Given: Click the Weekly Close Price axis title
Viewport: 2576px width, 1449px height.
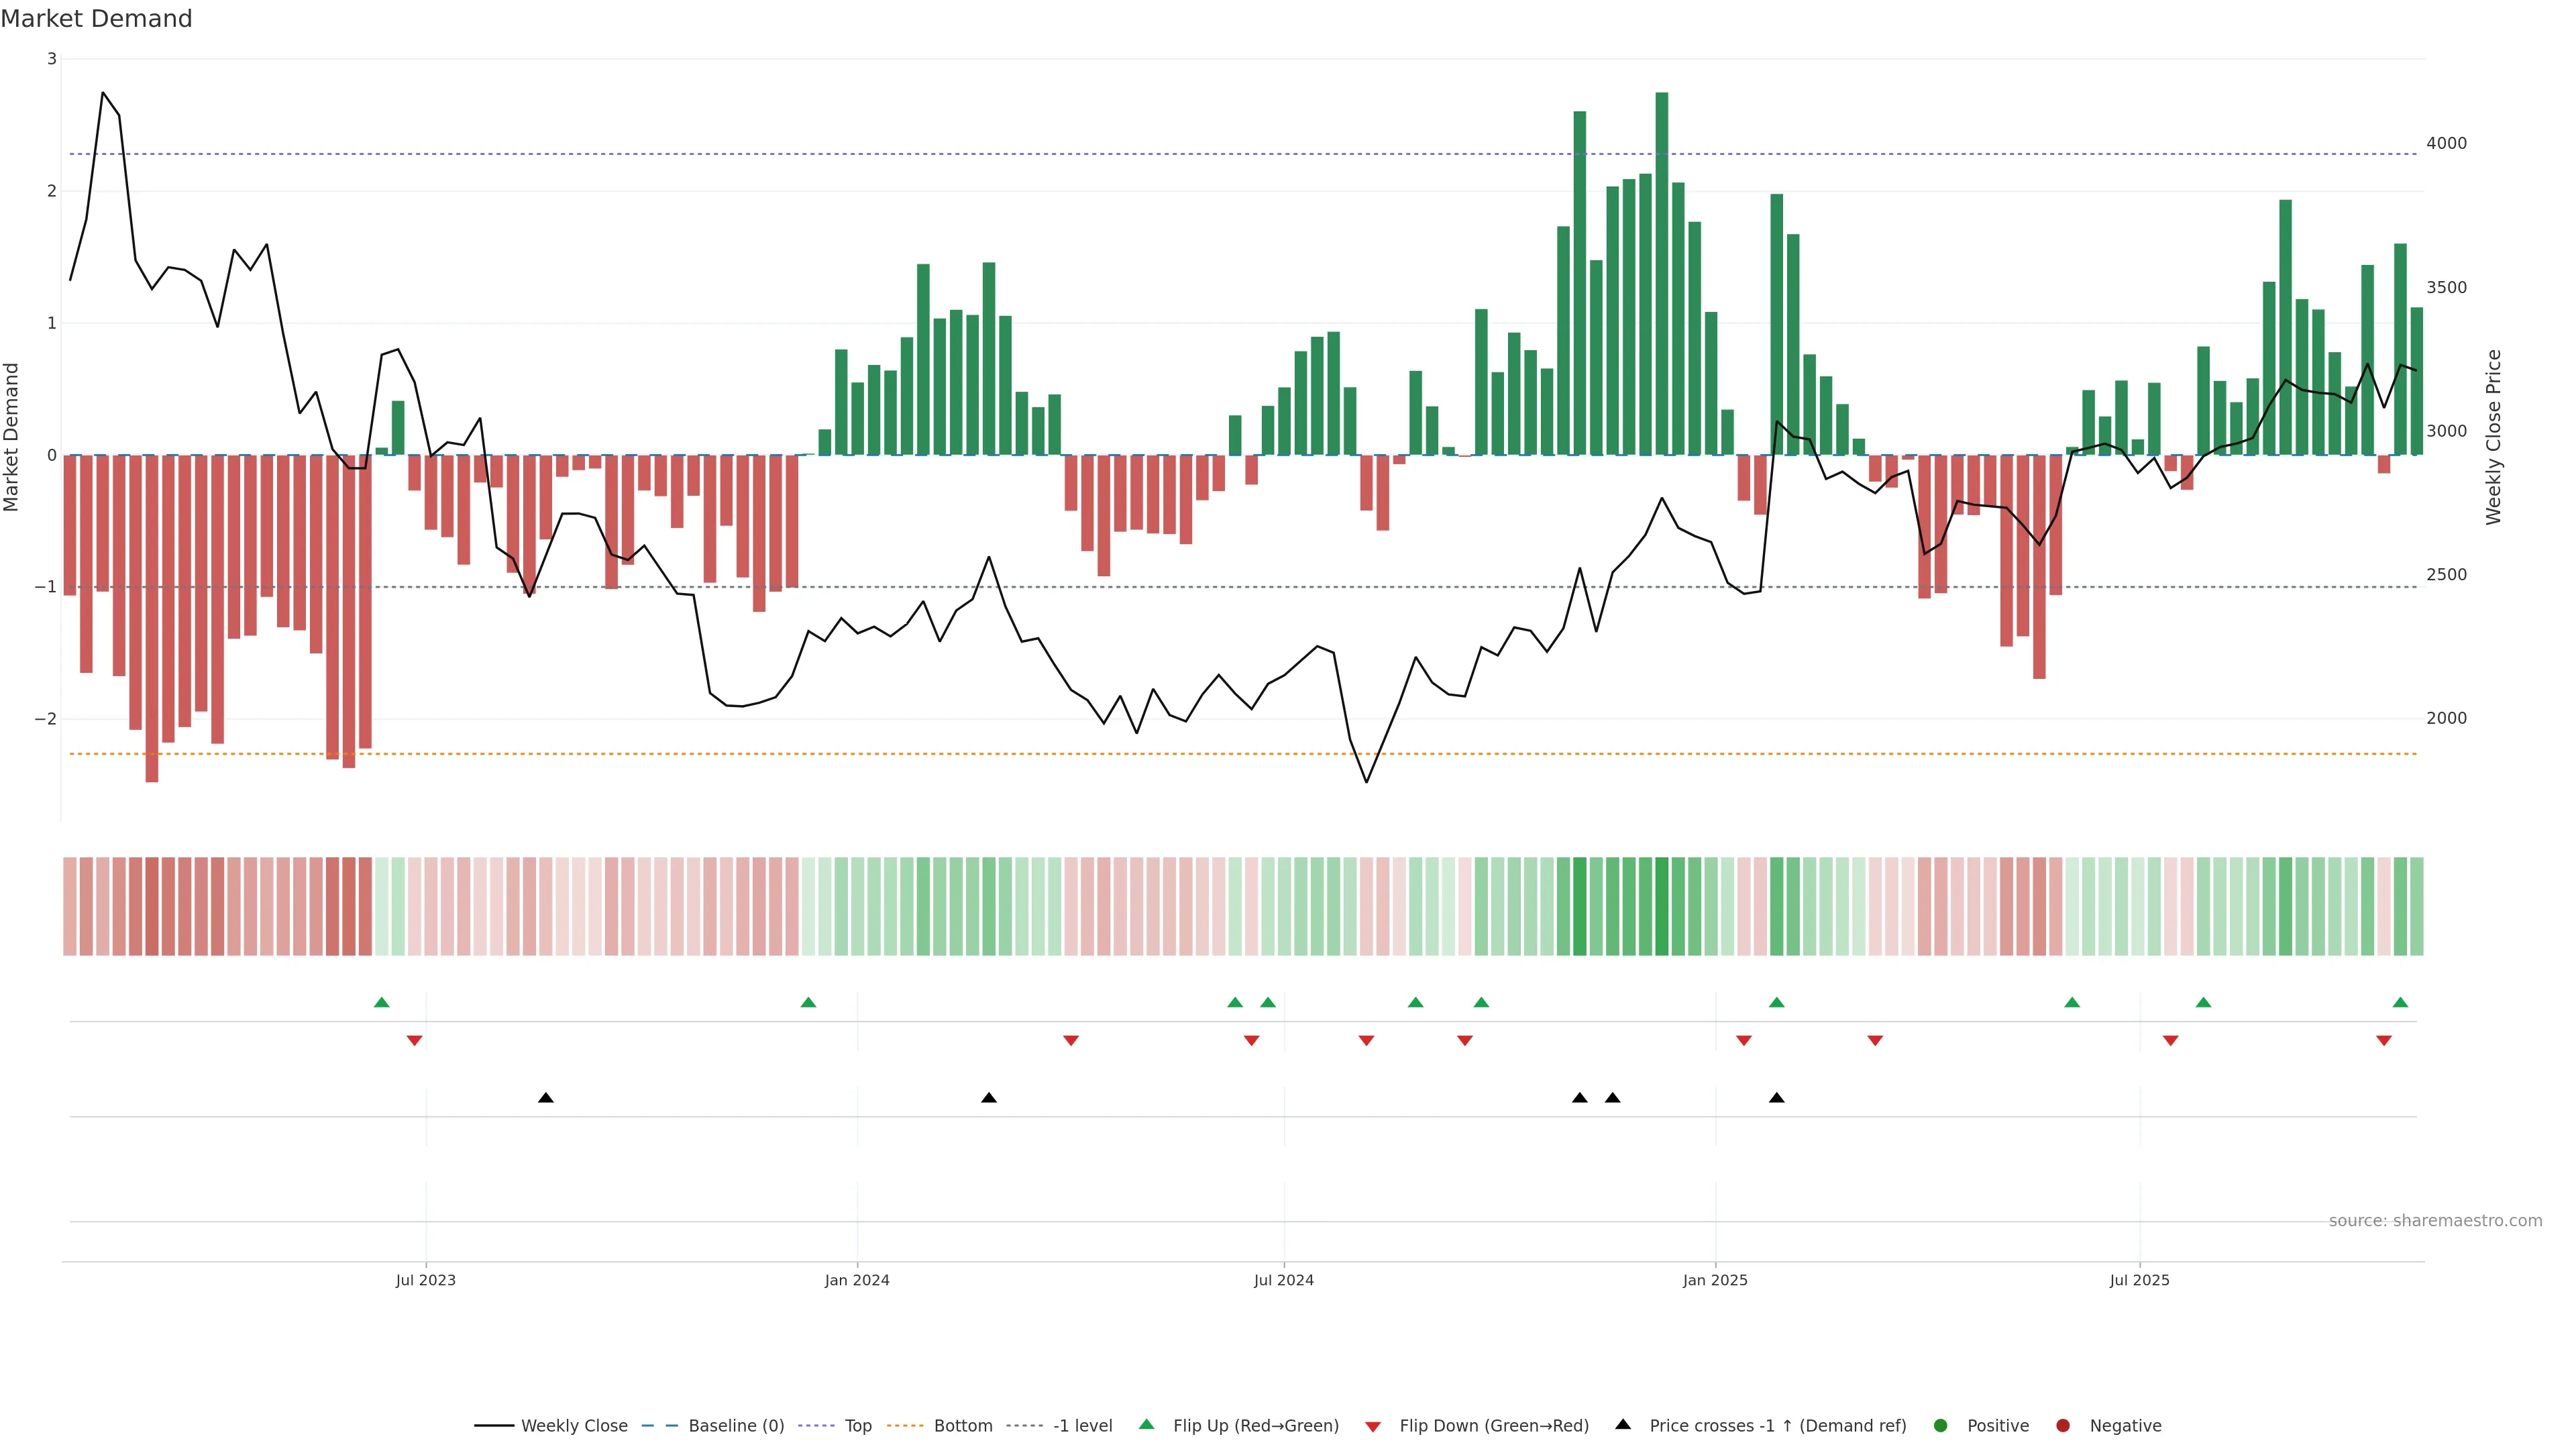Looking at the screenshot, I should (x=2493, y=437).
